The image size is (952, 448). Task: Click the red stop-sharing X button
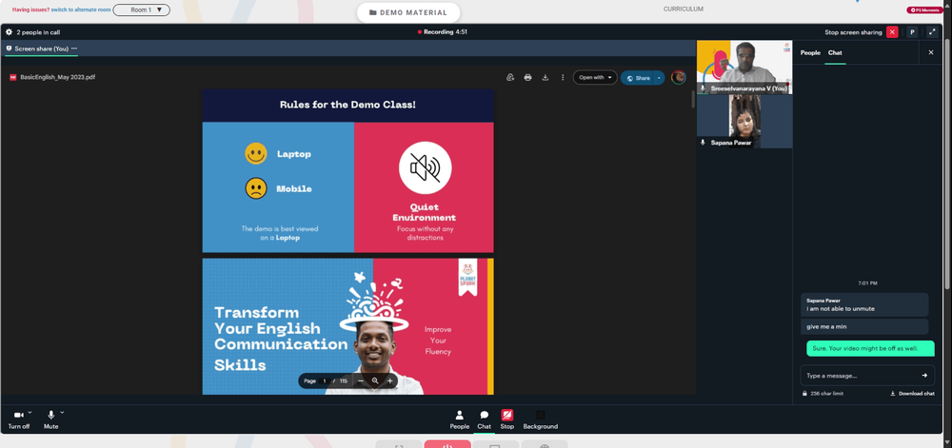point(892,32)
